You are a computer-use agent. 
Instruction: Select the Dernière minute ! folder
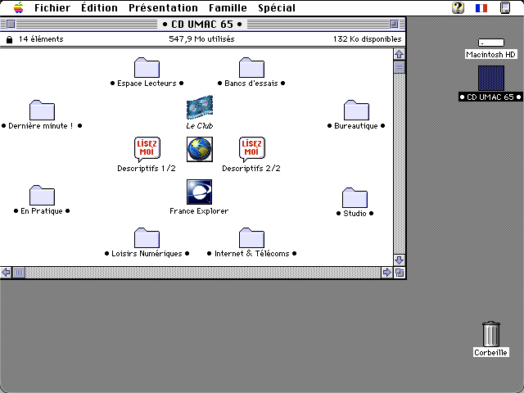click(42, 111)
